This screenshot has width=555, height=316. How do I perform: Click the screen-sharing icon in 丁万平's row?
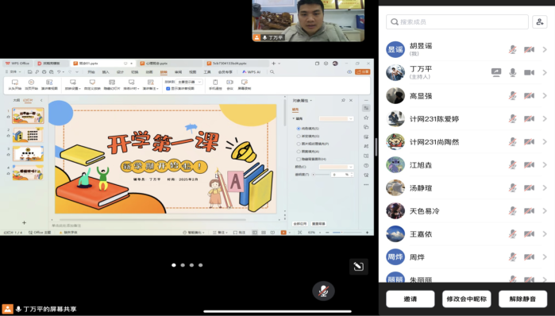496,72
